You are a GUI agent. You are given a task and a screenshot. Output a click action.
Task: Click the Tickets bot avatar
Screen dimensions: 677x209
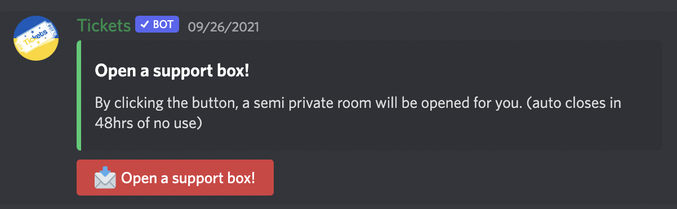point(37,38)
